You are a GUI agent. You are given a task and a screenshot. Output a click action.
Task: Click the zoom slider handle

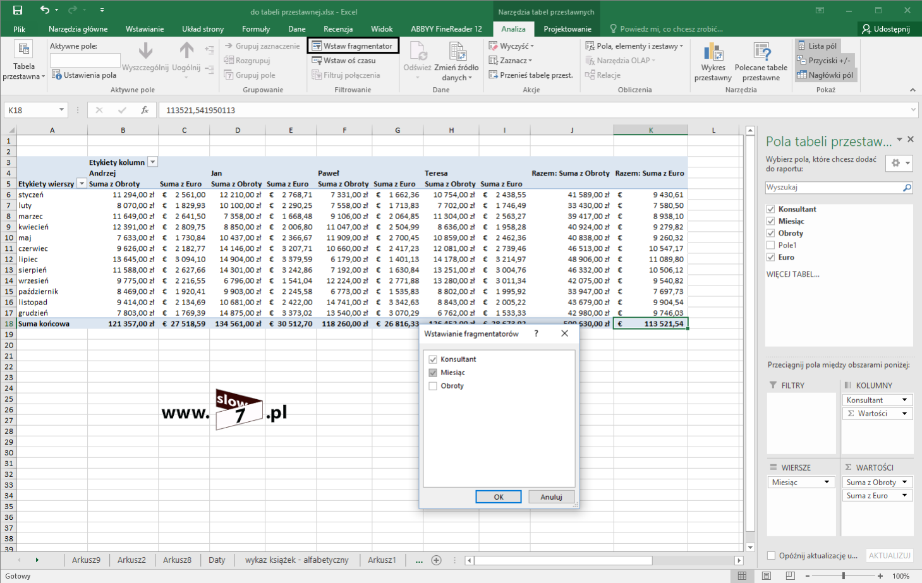tap(844, 576)
